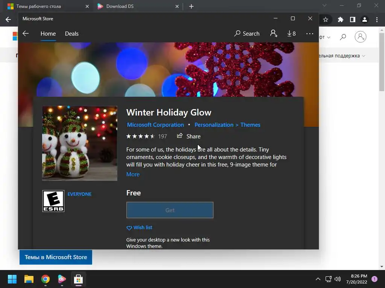This screenshot has width=385, height=288.
Task: Open Search in Microsoft Store
Action: point(247,33)
